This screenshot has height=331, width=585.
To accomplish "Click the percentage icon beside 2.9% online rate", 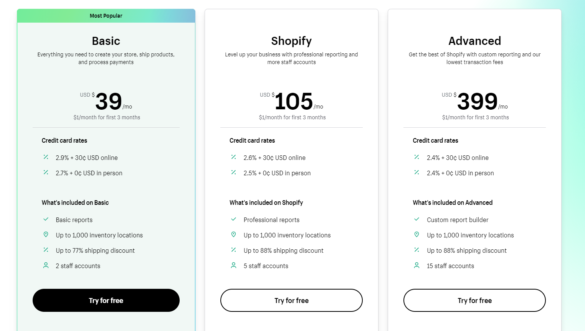I will pos(46,157).
